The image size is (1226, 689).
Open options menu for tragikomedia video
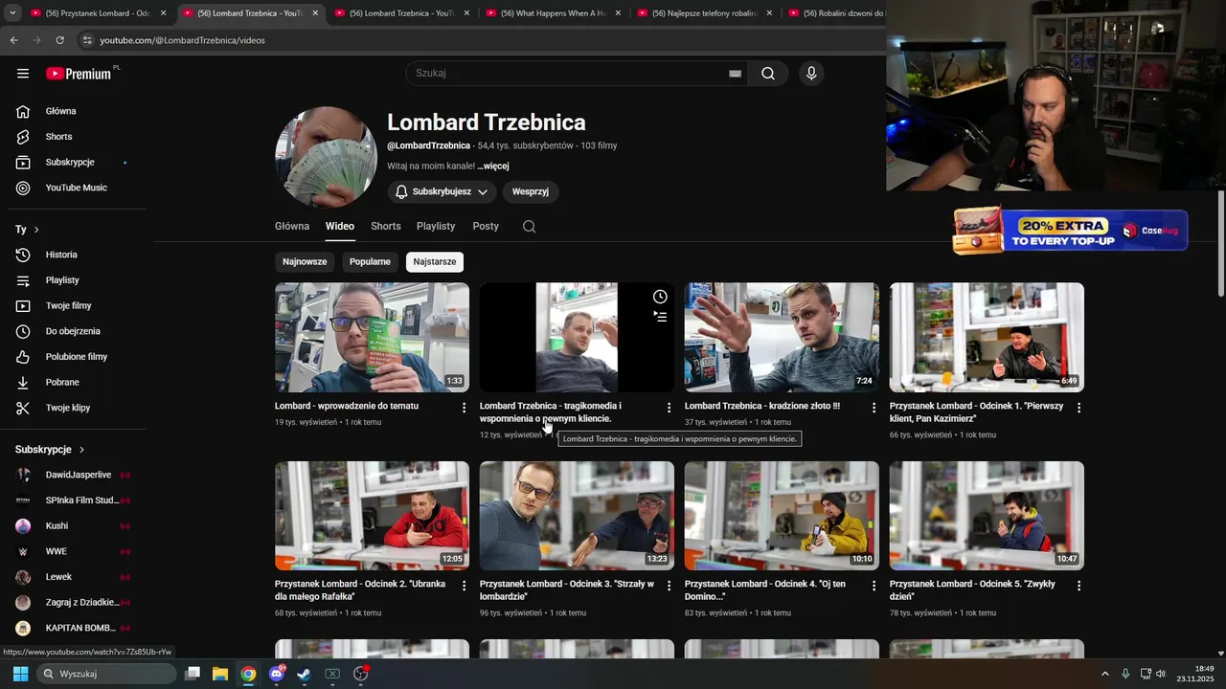pyautogui.click(x=670, y=408)
